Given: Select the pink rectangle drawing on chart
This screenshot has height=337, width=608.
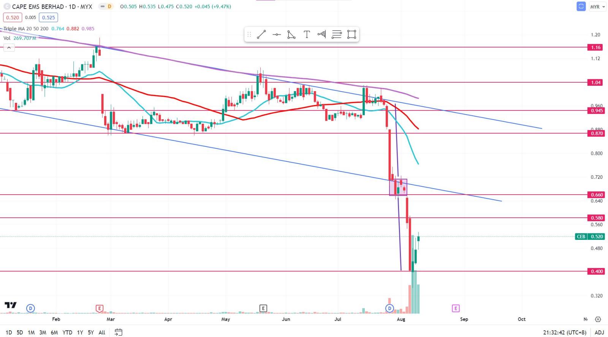Looking at the screenshot, I should click(398, 187).
